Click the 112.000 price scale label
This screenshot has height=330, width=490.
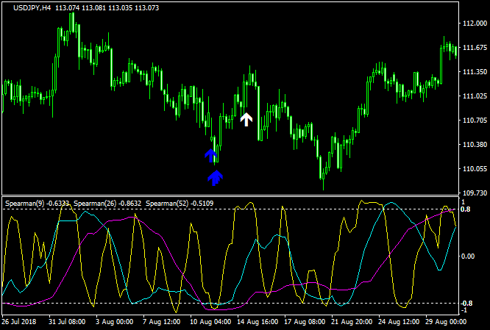click(475, 24)
